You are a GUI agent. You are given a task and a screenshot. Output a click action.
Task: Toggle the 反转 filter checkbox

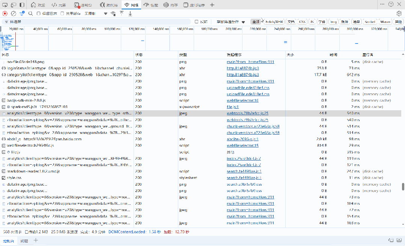pyautogui.click(x=196, y=21)
